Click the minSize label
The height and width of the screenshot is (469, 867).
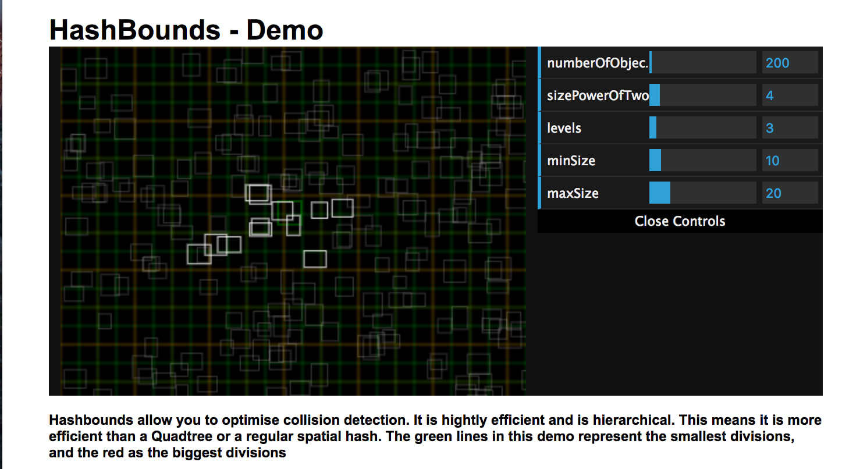click(571, 161)
